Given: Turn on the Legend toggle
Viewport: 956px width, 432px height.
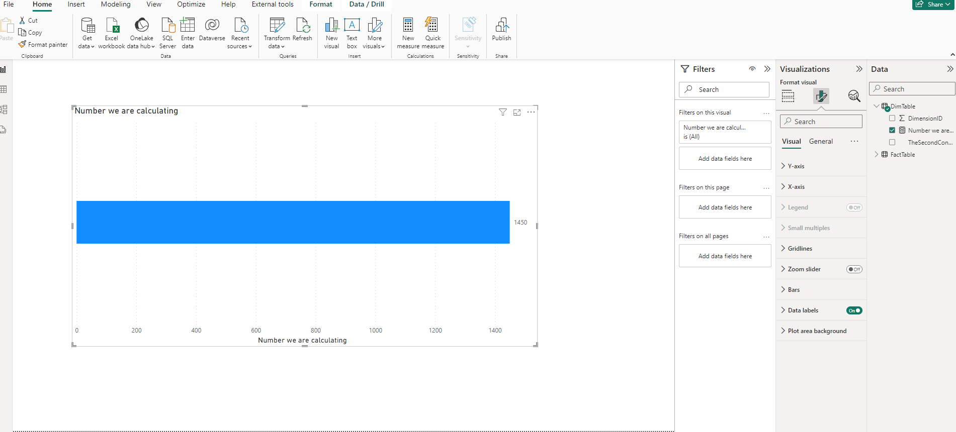Looking at the screenshot, I should pyautogui.click(x=854, y=207).
